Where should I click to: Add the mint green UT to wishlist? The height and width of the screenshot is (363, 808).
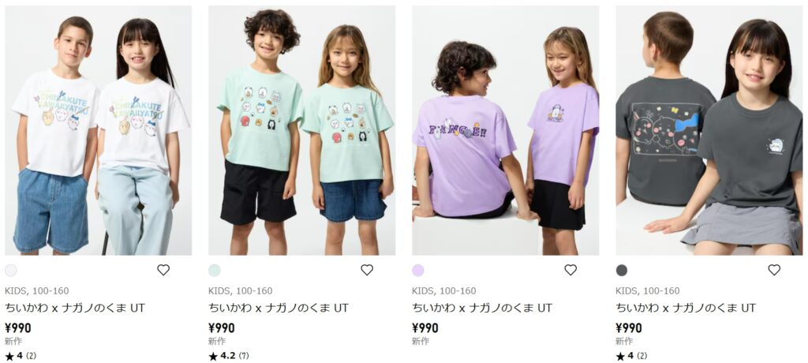[x=367, y=270]
